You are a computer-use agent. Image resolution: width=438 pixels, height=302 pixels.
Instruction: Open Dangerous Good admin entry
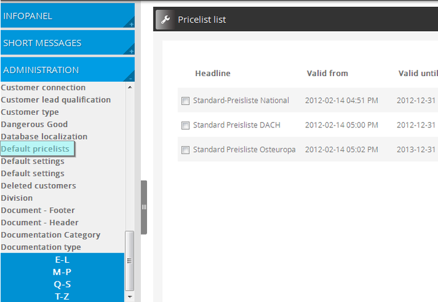click(34, 124)
